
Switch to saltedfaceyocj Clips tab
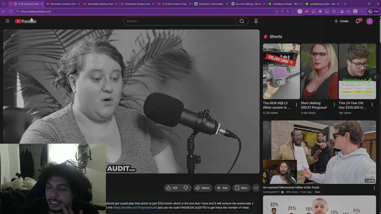[323, 4]
